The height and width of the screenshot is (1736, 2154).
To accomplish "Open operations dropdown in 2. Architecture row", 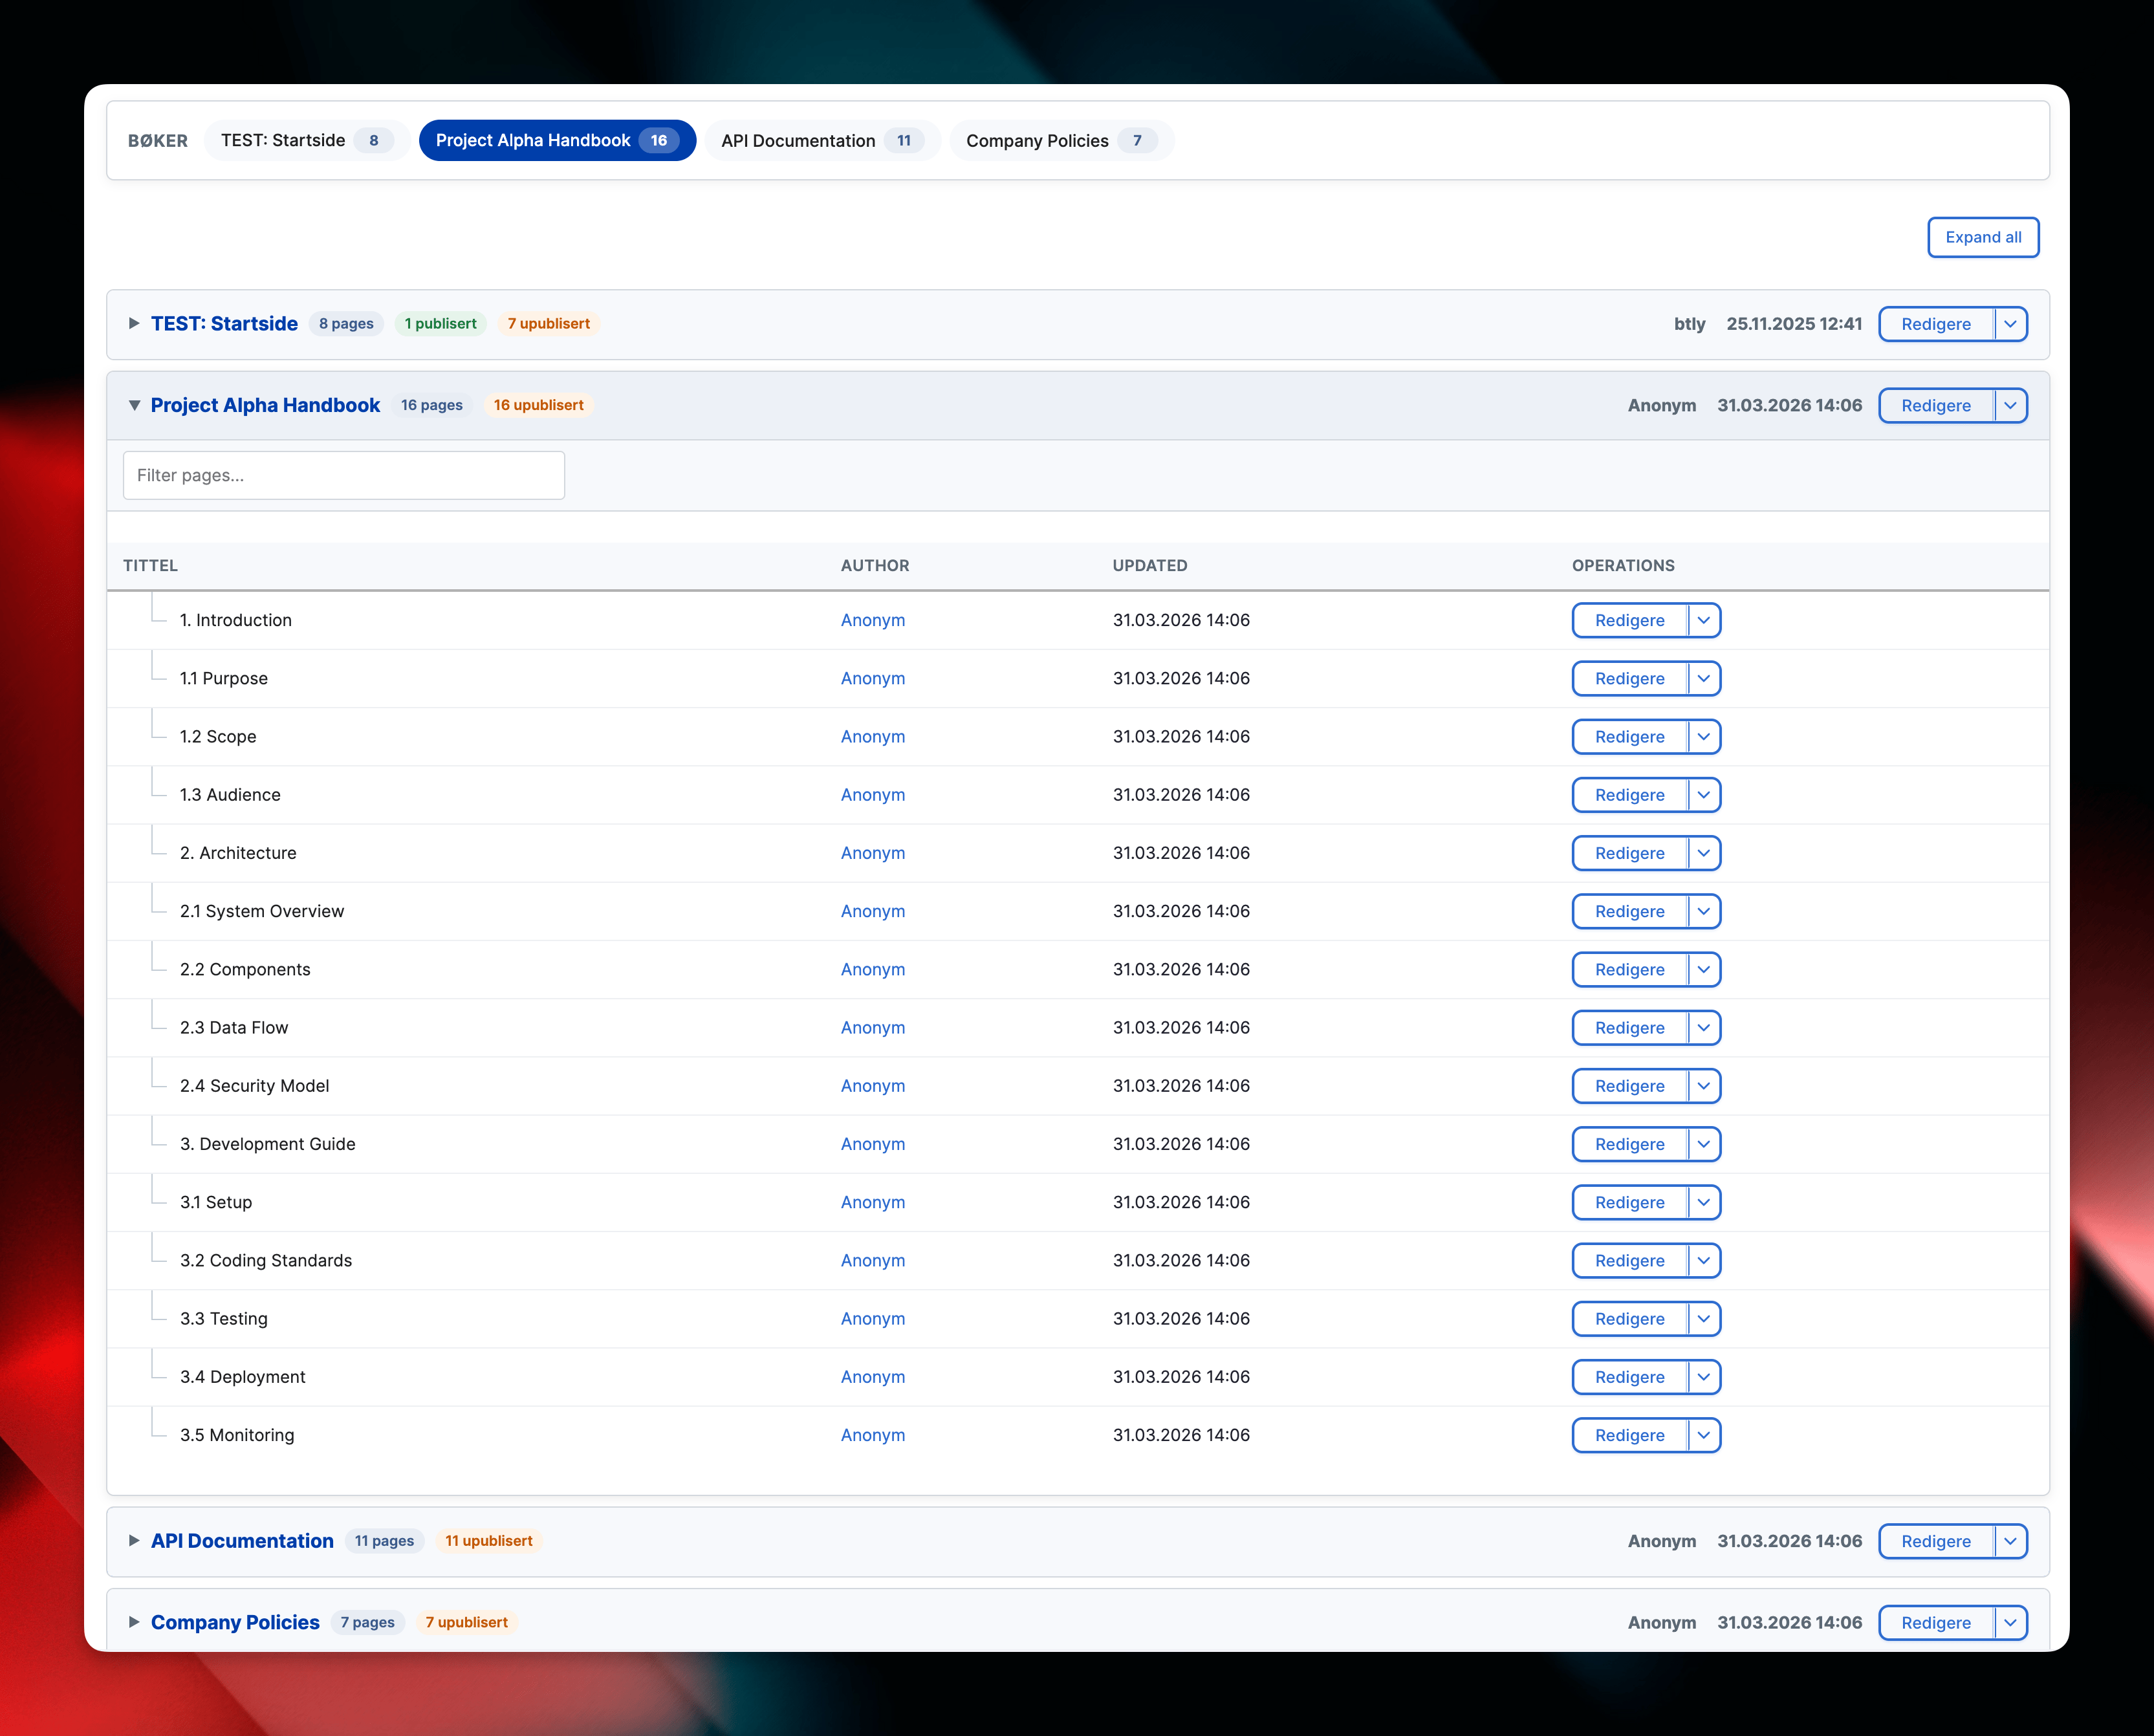I will (x=1704, y=853).
